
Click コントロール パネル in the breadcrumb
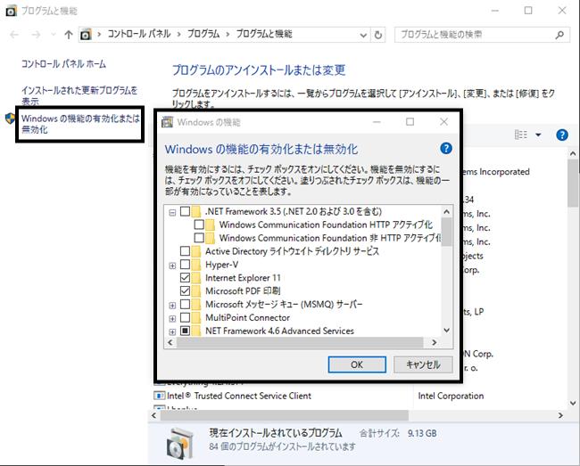[x=139, y=34]
